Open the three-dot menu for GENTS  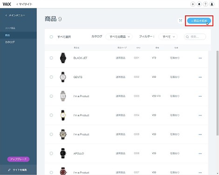tap(200, 77)
